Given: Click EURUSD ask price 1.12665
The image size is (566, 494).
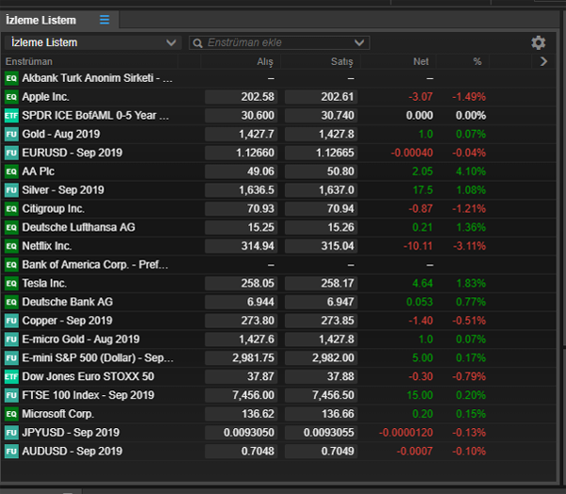Looking at the screenshot, I should point(321,153).
